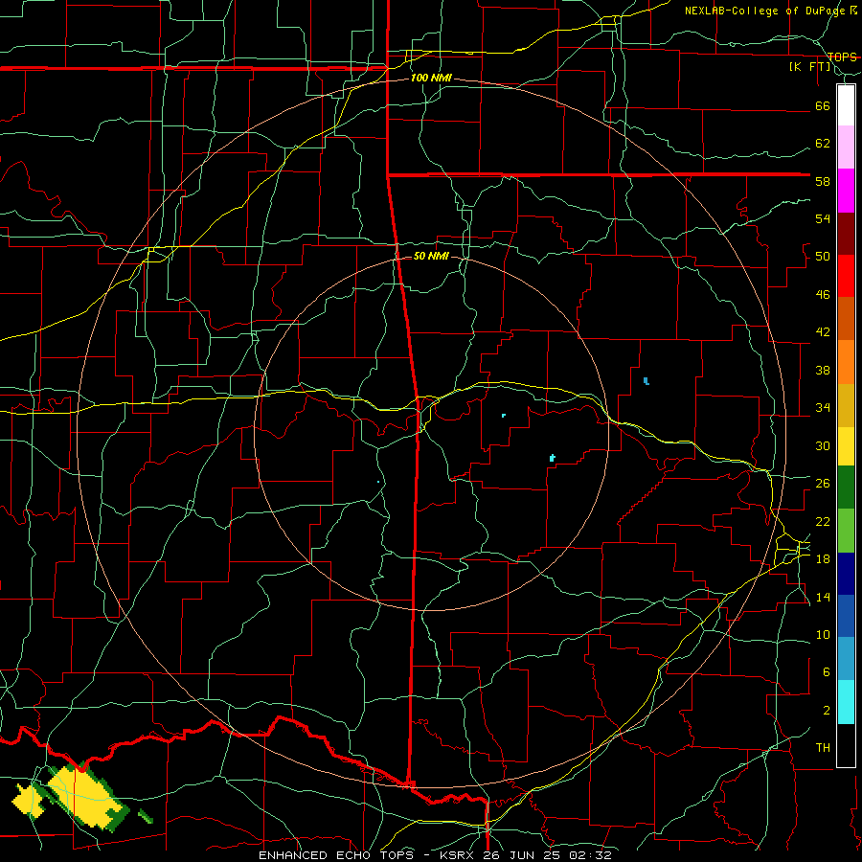The height and width of the screenshot is (862, 862).
Task: Click the '62' legend value label
Action: pyautogui.click(x=823, y=144)
